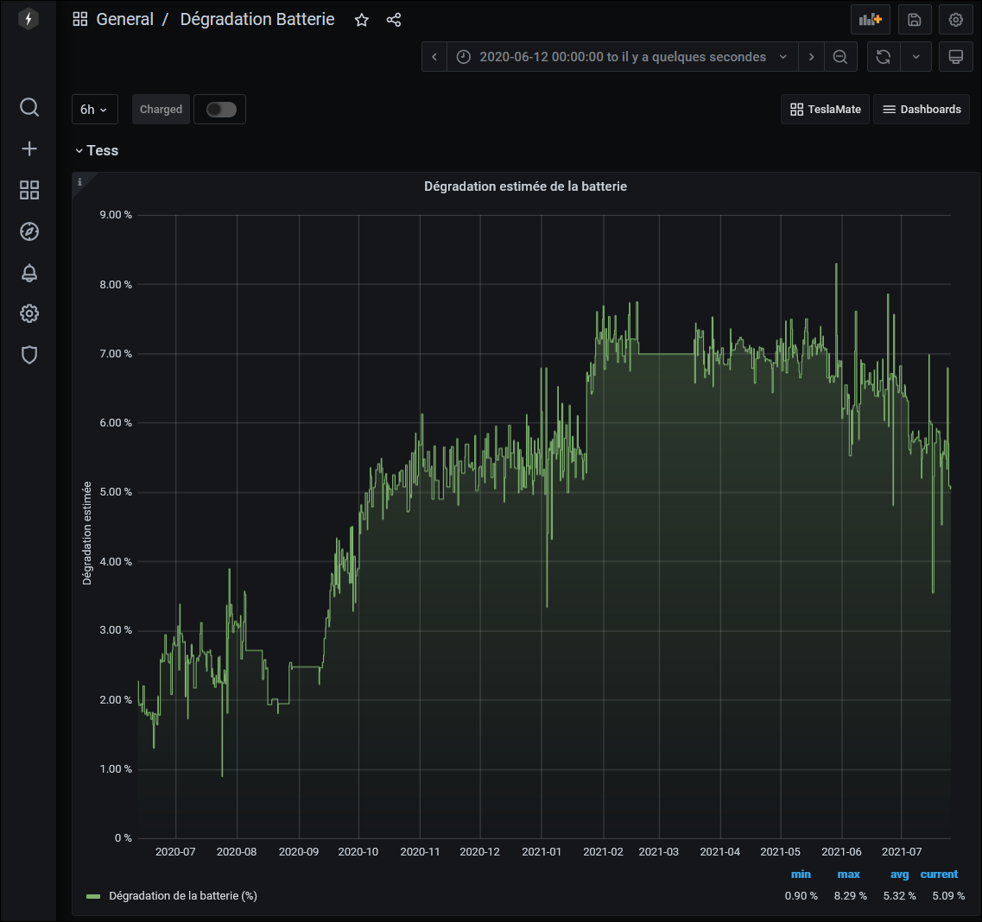
Task: Open dashboard settings gear icon
Action: pos(955,20)
